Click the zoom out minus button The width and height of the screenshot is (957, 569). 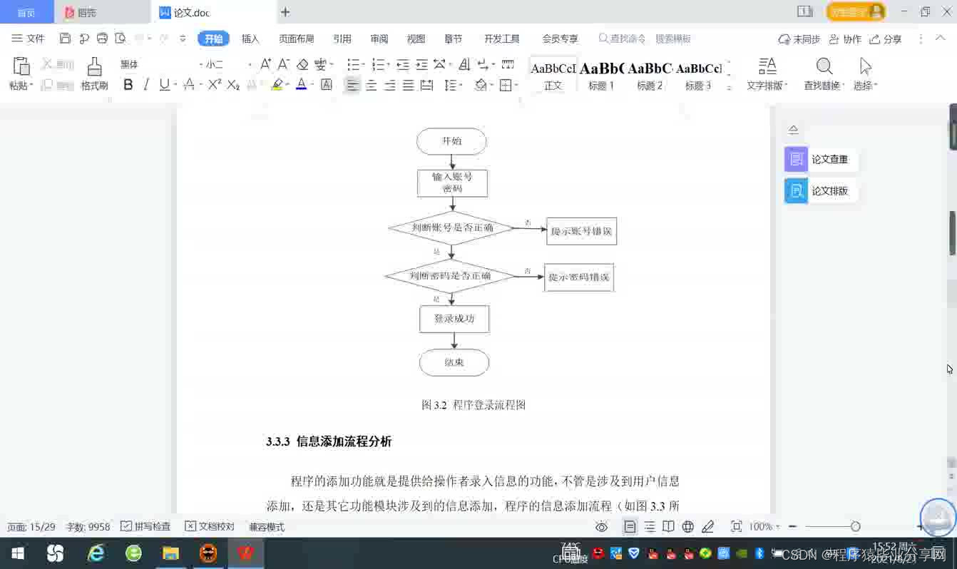point(792,527)
